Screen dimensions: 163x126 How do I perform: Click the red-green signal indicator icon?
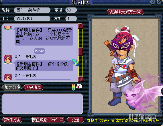click(x=74, y=87)
